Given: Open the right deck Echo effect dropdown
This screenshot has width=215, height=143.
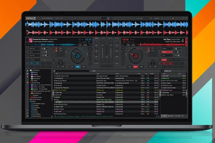Looking at the screenshot, I should click(x=167, y=55).
